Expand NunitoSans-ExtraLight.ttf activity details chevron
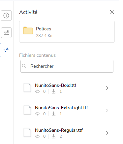This screenshot has height=144, width=123. coord(107,111)
